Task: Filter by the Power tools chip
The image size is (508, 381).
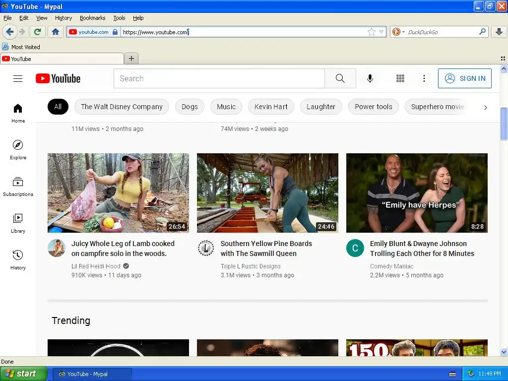Action: click(x=374, y=107)
